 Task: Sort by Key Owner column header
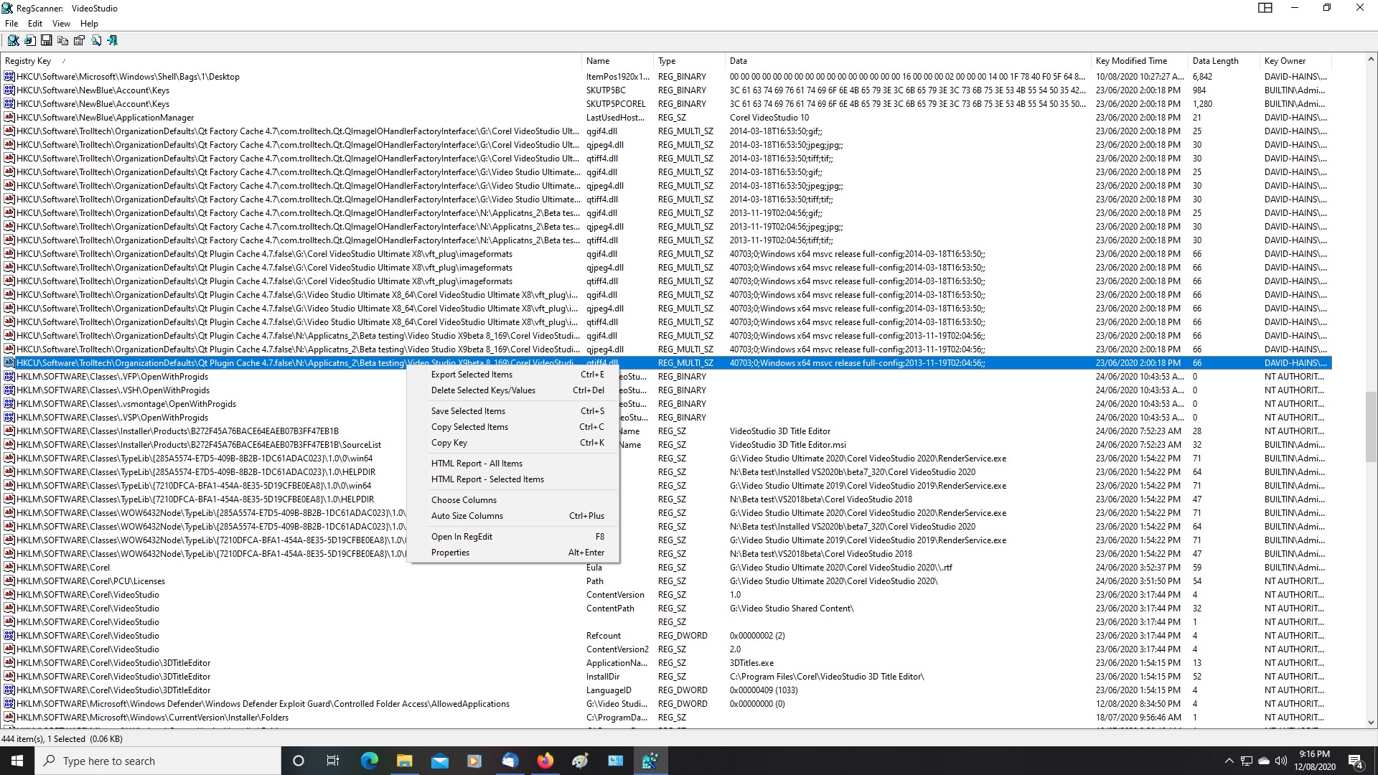[1295, 61]
